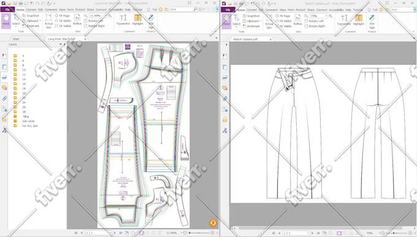Expand Select tool arrow in Sketch Update window
417x237 pixels.
237,27
